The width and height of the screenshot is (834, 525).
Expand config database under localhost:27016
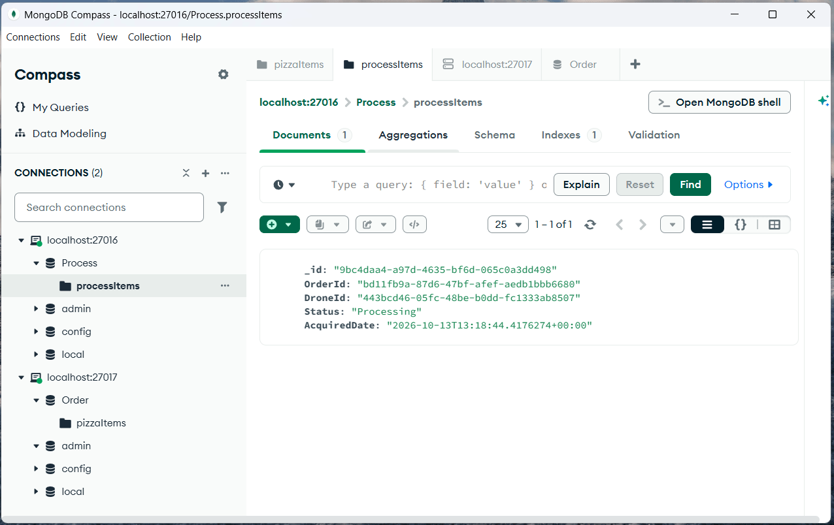(36, 332)
